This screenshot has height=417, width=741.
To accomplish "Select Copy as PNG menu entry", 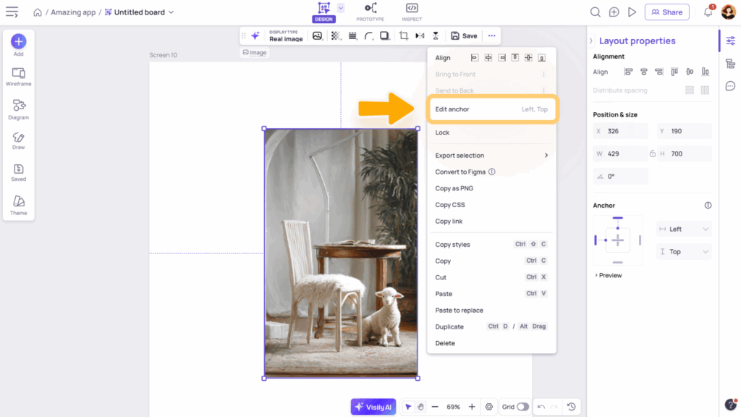I will pos(454,188).
